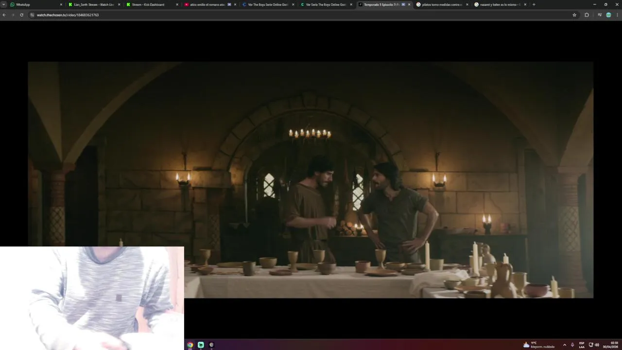Close the atico emilio el romano tab

click(x=235, y=4)
